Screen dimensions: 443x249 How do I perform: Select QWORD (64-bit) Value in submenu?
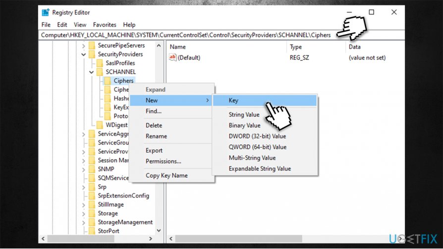click(265, 147)
